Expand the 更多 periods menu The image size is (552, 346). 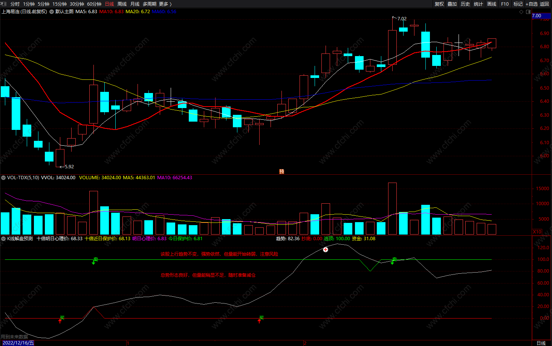click(x=165, y=4)
